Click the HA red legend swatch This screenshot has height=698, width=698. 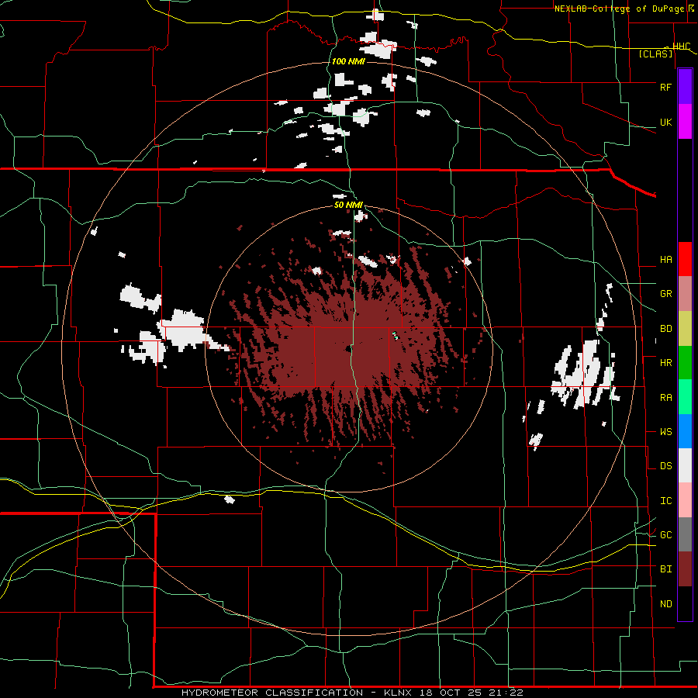685,259
